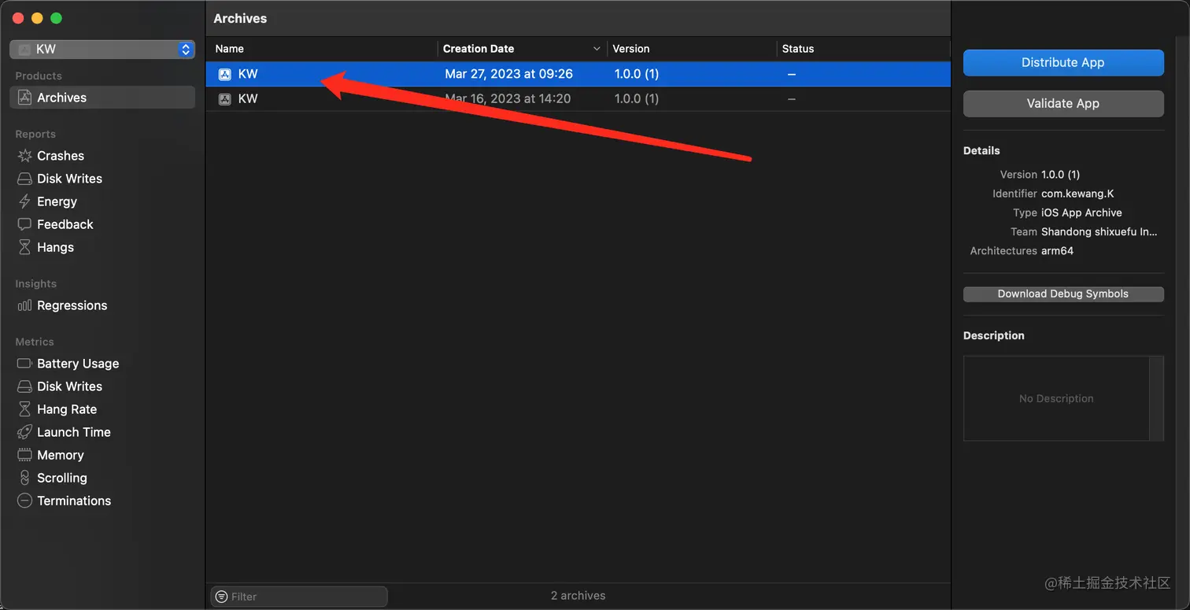Click the arm64 architectures value
Viewport: 1190px width, 610px height.
[1057, 251]
